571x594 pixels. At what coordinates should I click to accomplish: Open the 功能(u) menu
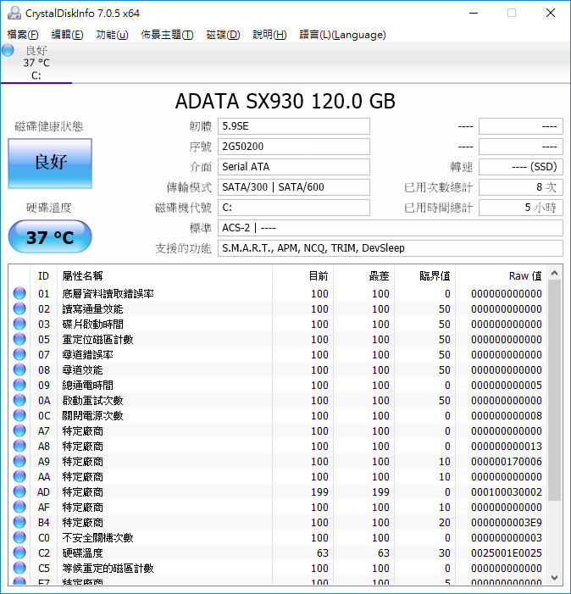point(112,35)
